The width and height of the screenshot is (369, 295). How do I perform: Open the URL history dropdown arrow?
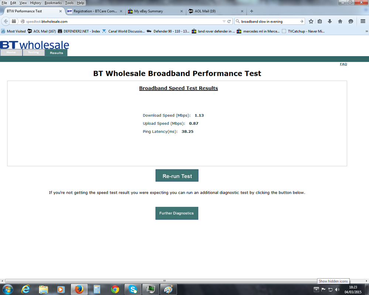coord(224,21)
